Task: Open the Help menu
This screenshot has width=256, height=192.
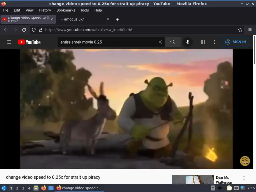Action: (x=98, y=10)
